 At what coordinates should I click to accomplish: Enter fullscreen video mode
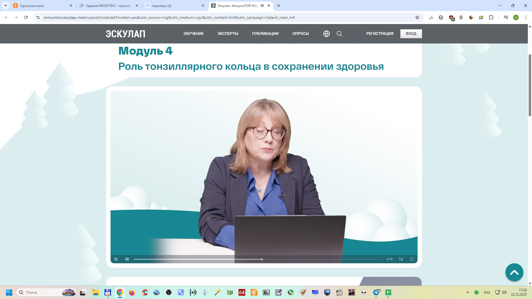(x=412, y=259)
